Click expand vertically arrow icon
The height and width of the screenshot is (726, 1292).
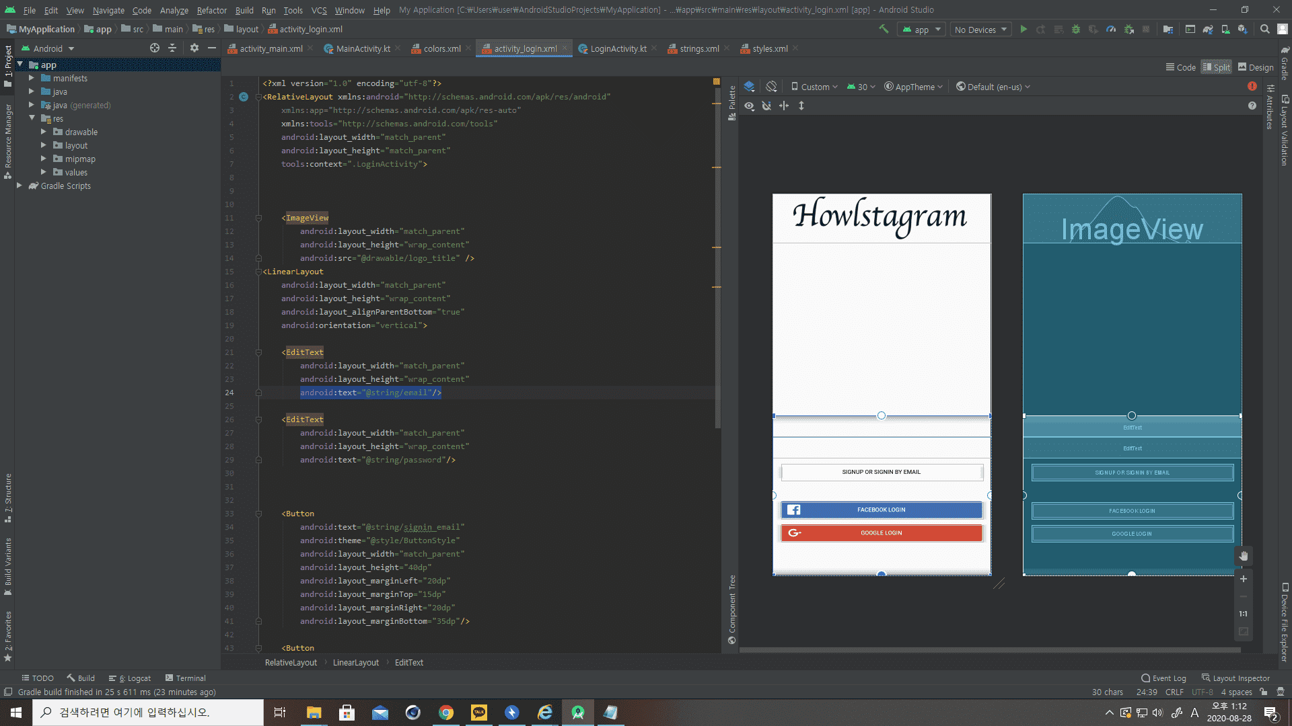click(x=801, y=106)
